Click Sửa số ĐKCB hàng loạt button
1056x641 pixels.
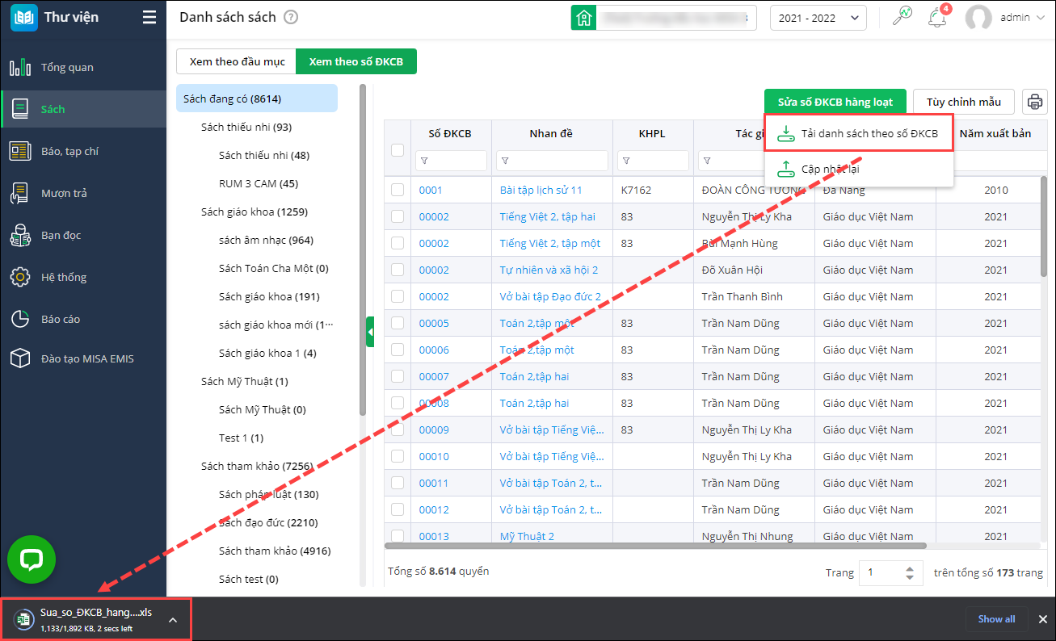pos(835,102)
